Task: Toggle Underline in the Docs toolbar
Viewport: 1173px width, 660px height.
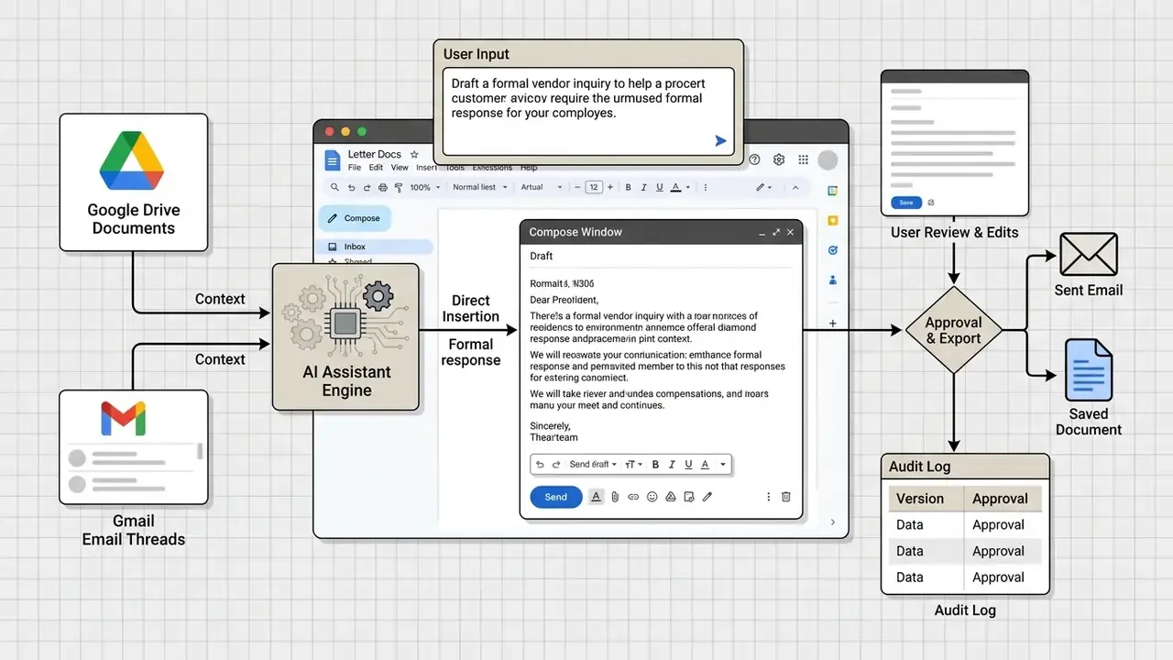Action: coord(660,187)
